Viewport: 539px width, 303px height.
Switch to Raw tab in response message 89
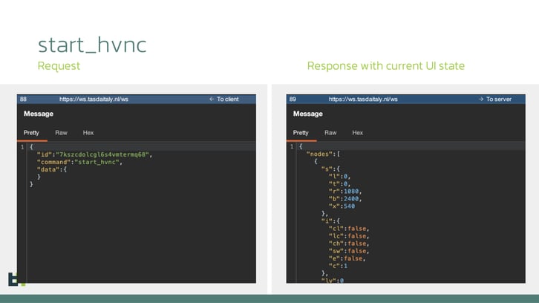pyautogui.click(x=330, y=133)
